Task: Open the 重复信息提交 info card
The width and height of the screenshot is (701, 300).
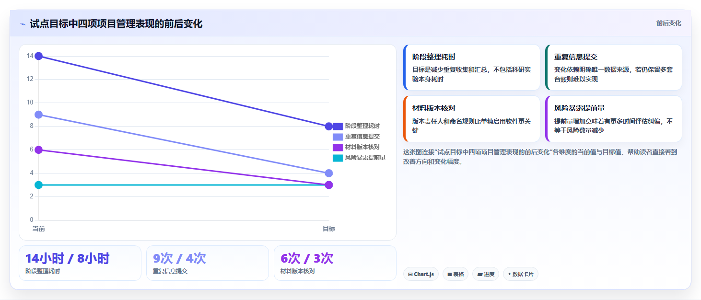Action: tap(614, 67)
